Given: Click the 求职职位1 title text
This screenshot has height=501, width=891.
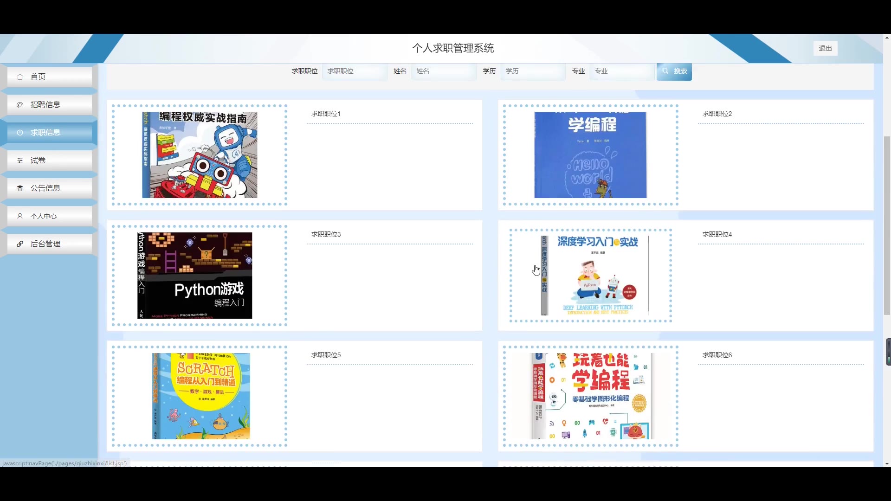Looking at the screenshot, I should 326,114.
